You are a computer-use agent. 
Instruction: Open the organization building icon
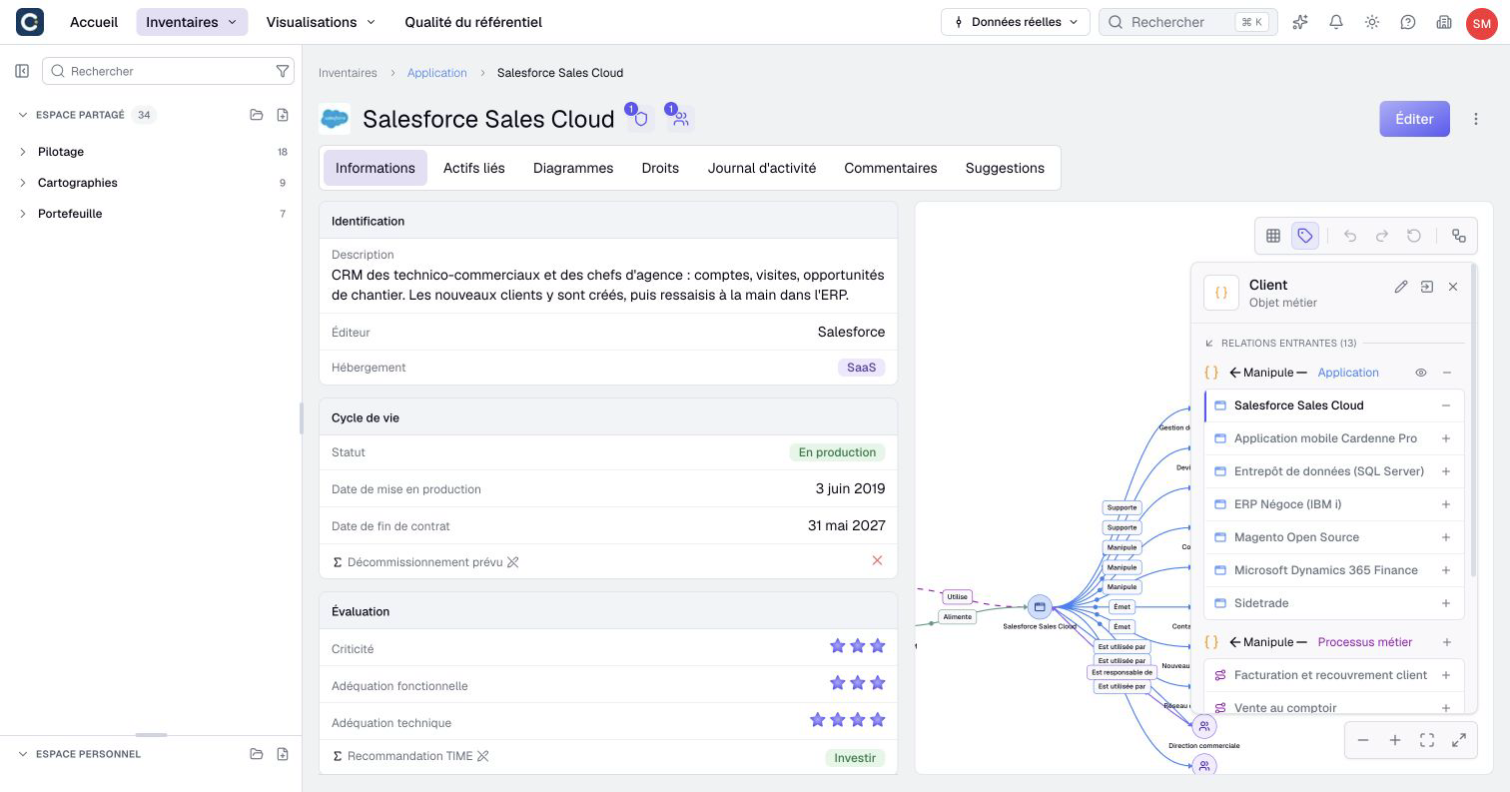1444,22
